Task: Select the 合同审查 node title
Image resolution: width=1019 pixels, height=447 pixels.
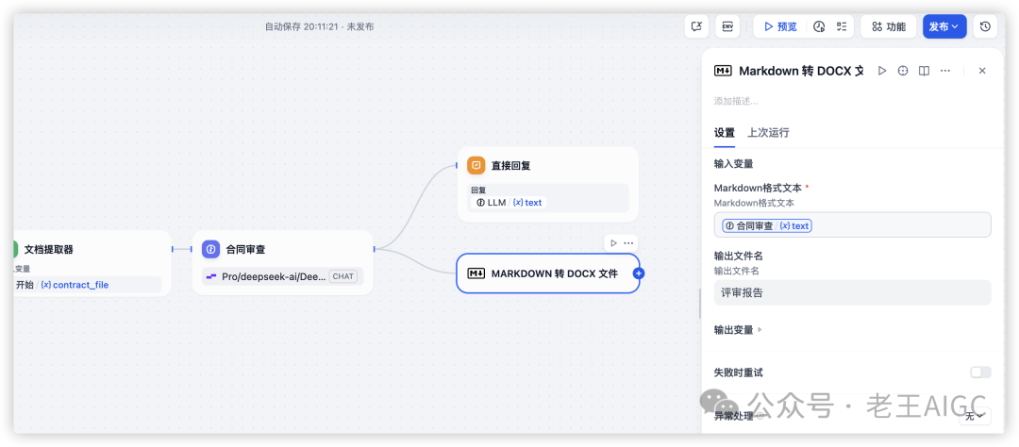Action: (245, 249)
